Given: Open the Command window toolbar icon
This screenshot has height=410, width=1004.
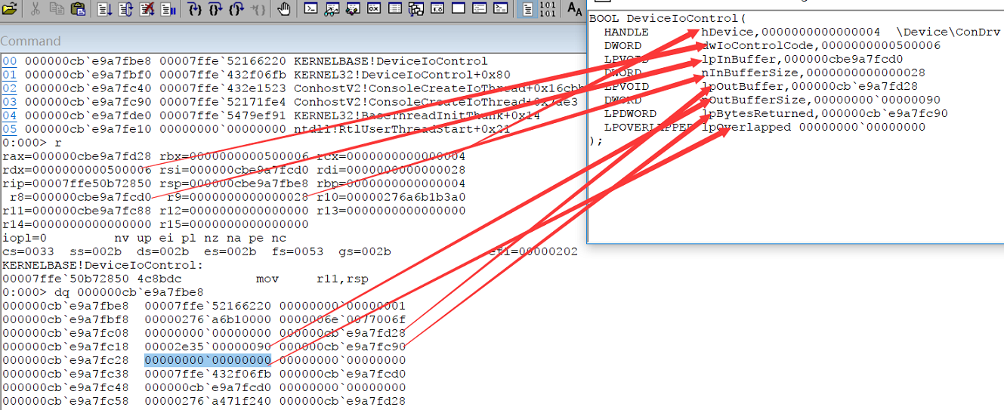Looking at the screenshot, I should 311,9.
